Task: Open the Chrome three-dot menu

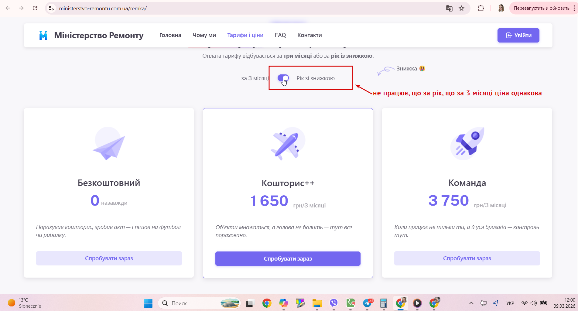Action: [574, 8]
